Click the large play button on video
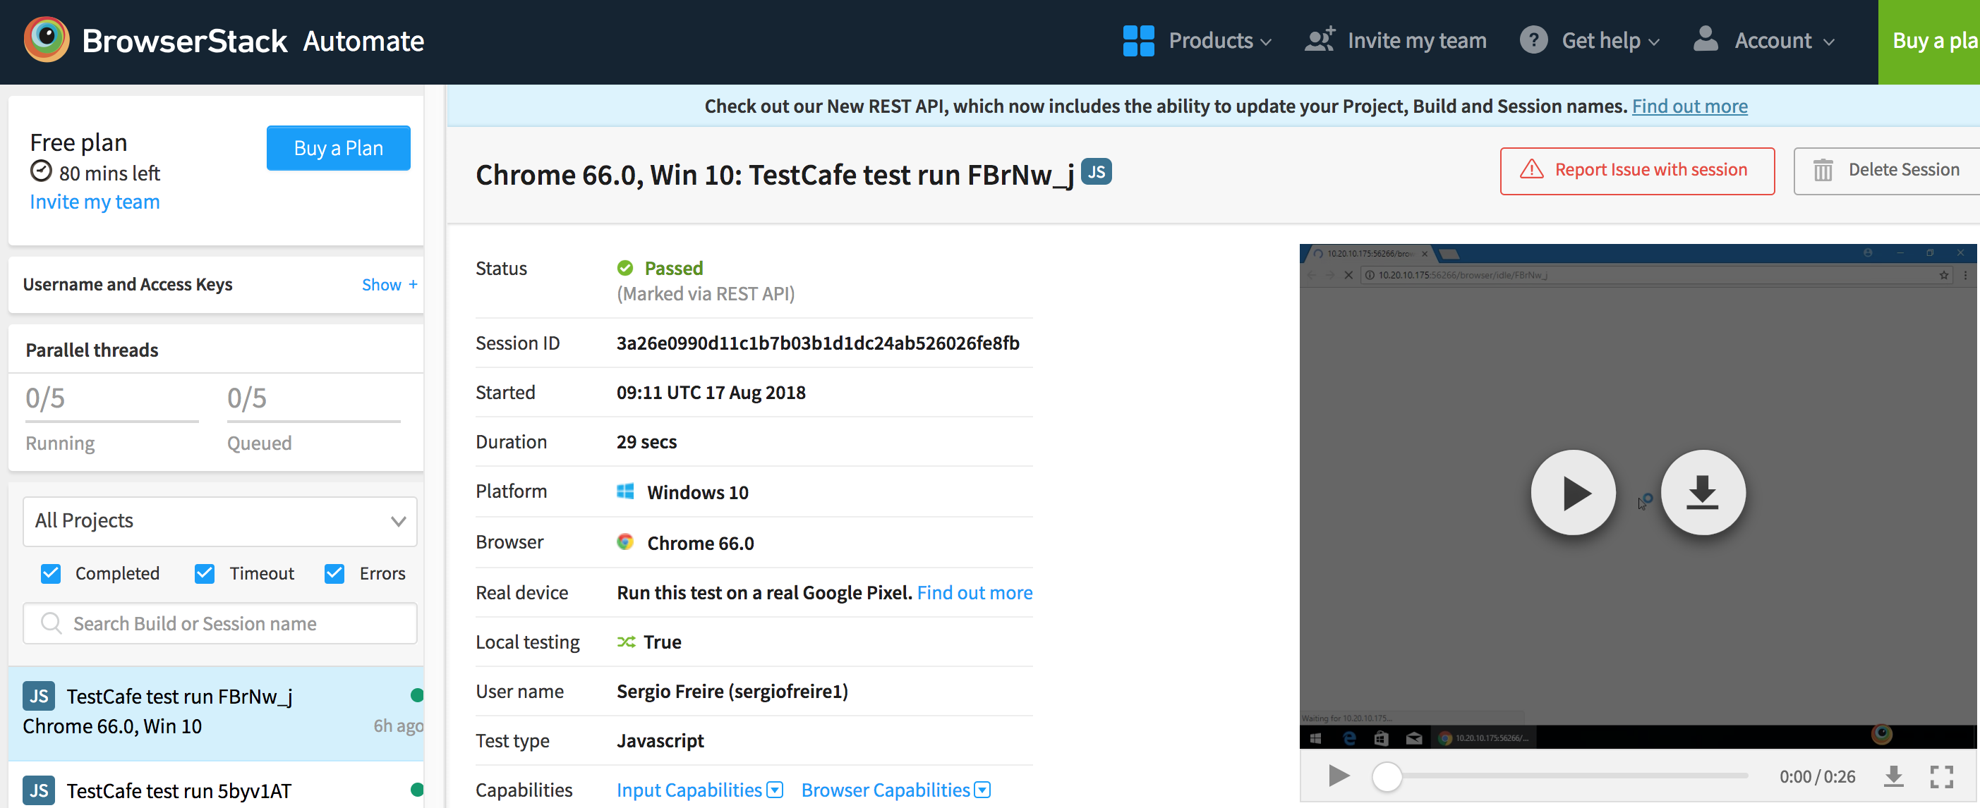The width and height of the screenshot is (1980, 808). tap(1573, 492)
